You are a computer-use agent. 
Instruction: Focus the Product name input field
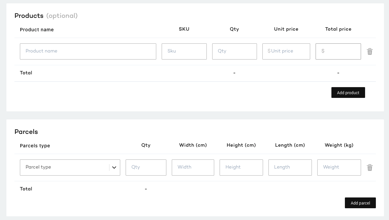coord(88,51)
